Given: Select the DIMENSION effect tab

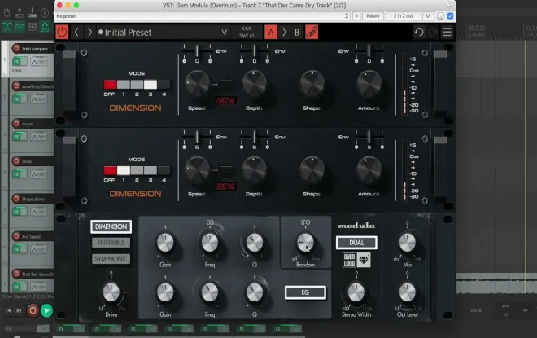Looking at the screenshot, I should click(x=111, y=226).
